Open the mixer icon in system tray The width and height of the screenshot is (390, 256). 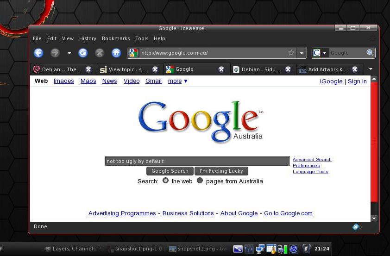coord(249,249)
